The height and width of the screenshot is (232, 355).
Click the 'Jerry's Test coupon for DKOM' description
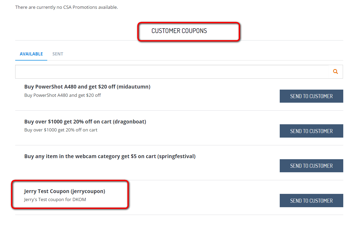click(x=55, y=199)
